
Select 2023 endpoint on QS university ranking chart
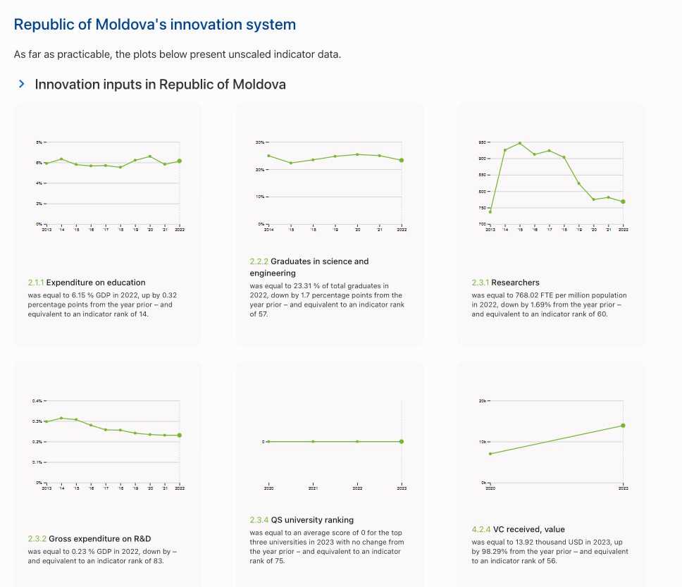coord(402,442)
